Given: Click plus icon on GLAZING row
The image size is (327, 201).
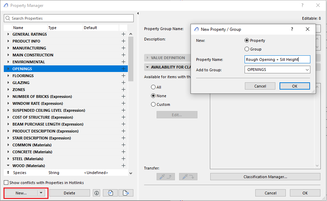Looking at the screenshot, I should (x=123, y=82).
